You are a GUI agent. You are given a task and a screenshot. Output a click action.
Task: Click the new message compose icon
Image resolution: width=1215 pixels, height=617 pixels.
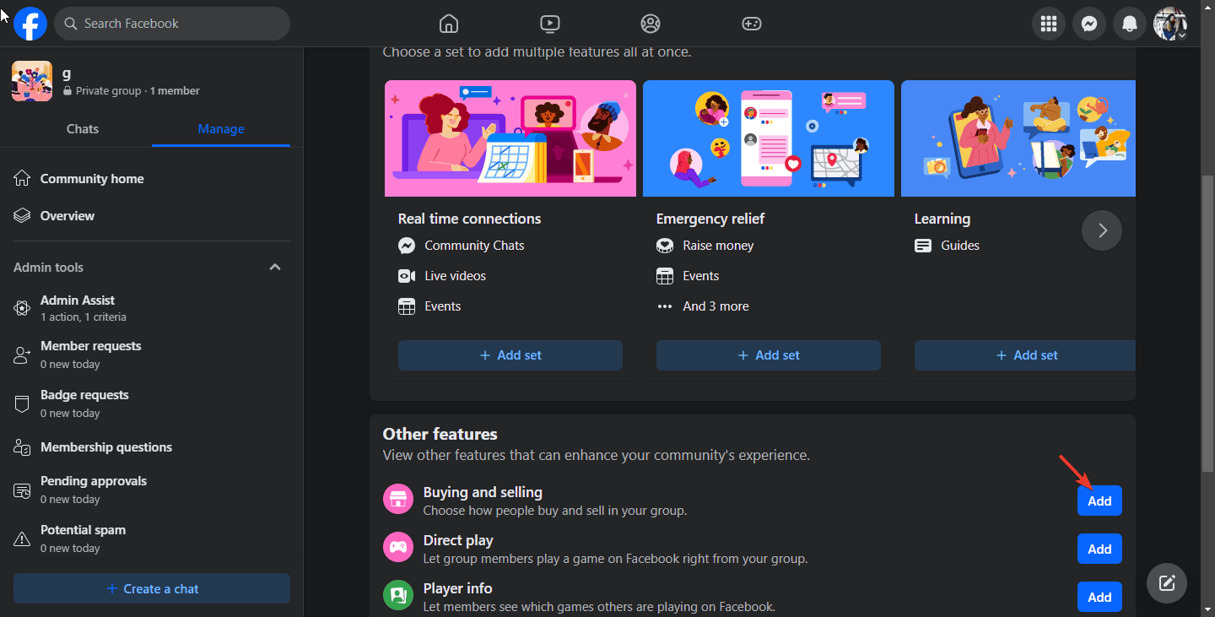coord(1167,582)
